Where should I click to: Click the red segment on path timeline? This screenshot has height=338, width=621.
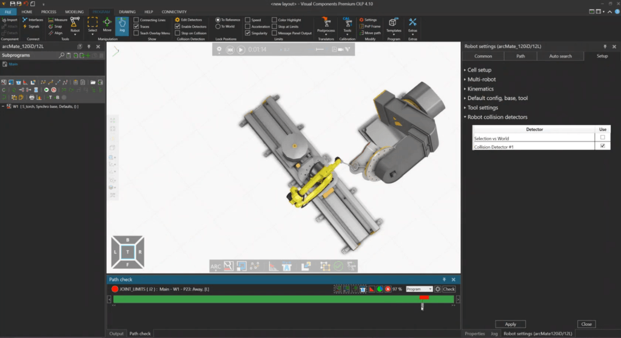coord(424,297)
